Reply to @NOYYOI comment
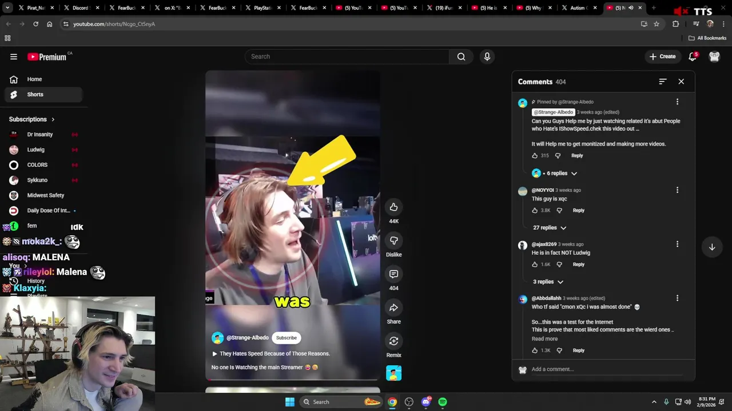 pos(578,210)
